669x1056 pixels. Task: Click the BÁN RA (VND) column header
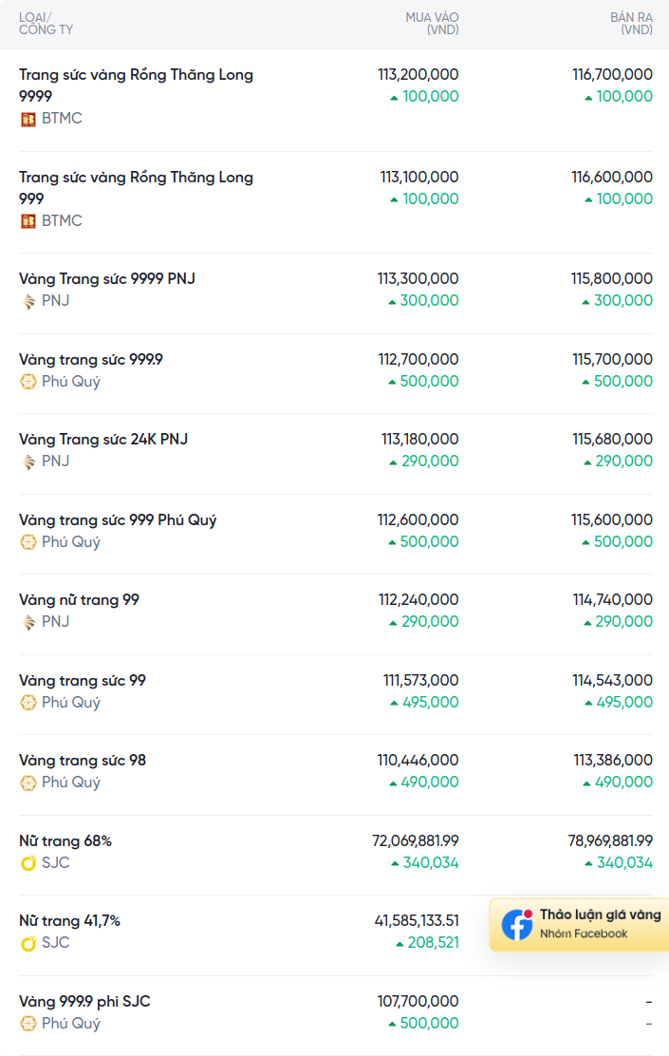(x=631, y=24)
